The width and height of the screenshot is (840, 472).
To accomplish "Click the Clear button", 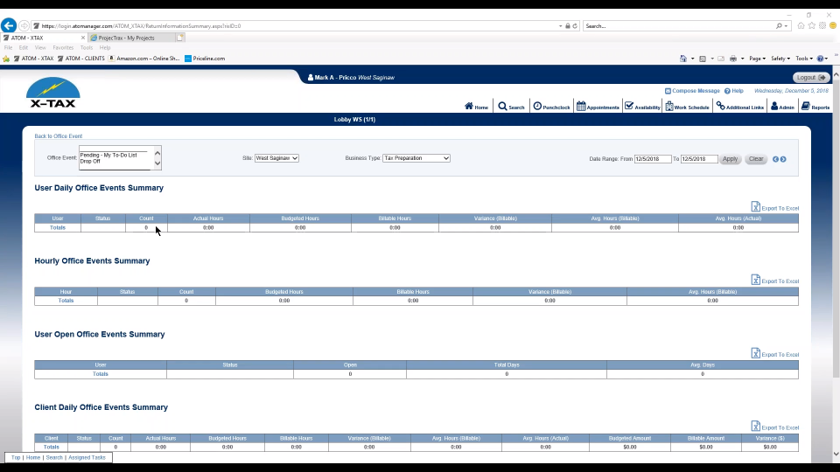I will [756, 159].
